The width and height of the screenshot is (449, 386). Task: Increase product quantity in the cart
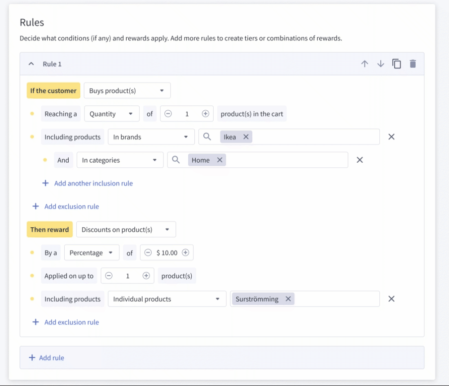point(205,114)
